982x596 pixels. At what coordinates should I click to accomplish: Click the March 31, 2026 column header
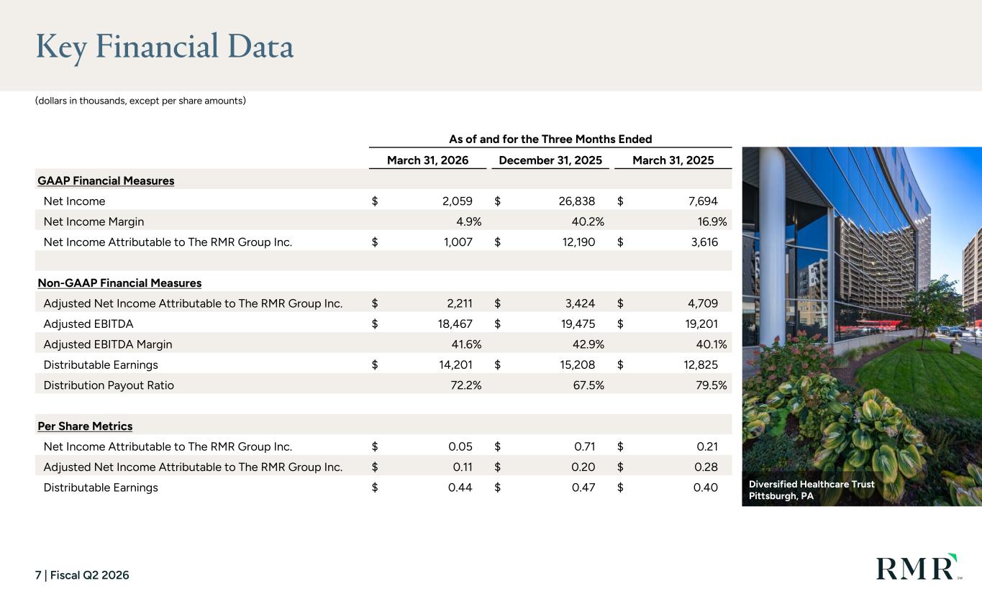tap(427, 160)
